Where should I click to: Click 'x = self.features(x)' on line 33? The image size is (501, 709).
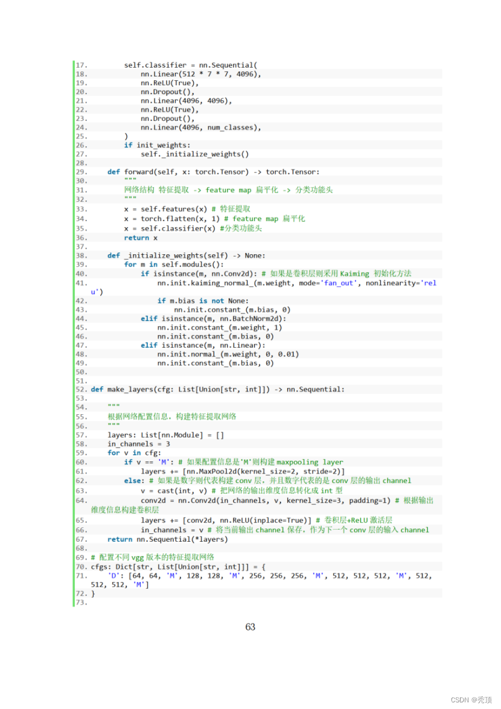point(165,209)
